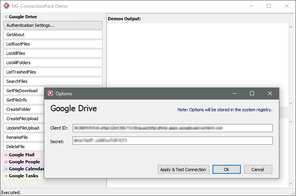This screenshot has height=196, width=296.
Task: Open Authentication Settings button
Action: [x=53, y=25]
